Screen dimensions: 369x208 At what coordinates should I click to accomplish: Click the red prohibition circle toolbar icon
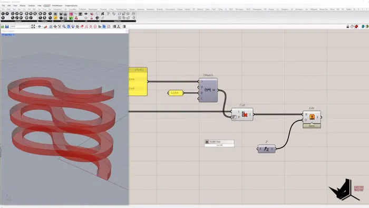tap(109, 26)
